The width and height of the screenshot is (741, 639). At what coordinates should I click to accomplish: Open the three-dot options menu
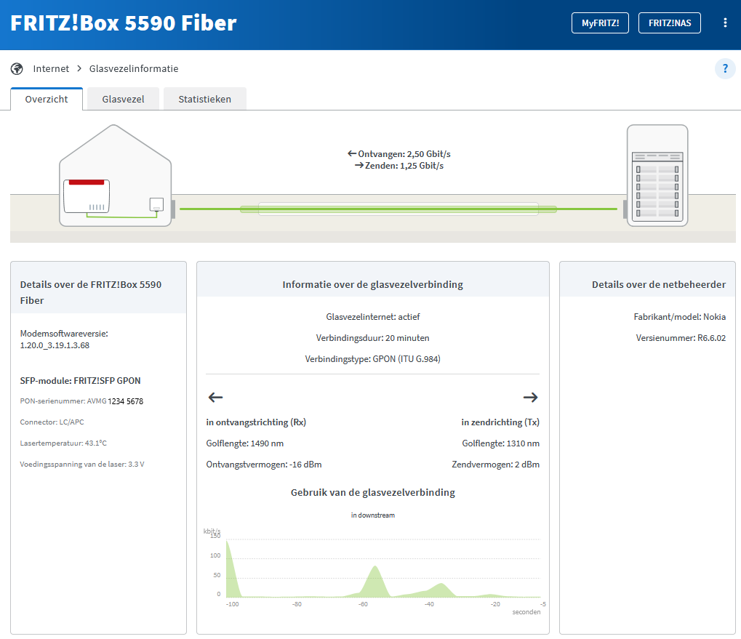coord(724,23)
